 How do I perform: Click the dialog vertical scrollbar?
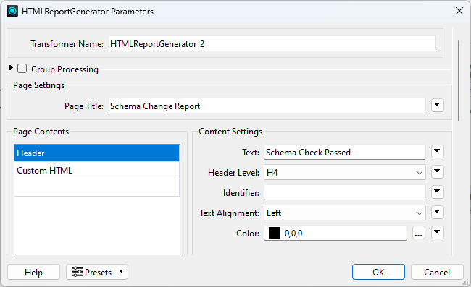click(x=459, y=81)
